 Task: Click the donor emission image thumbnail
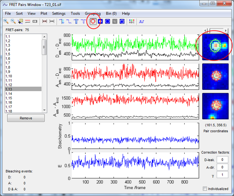tap(215, 46)
